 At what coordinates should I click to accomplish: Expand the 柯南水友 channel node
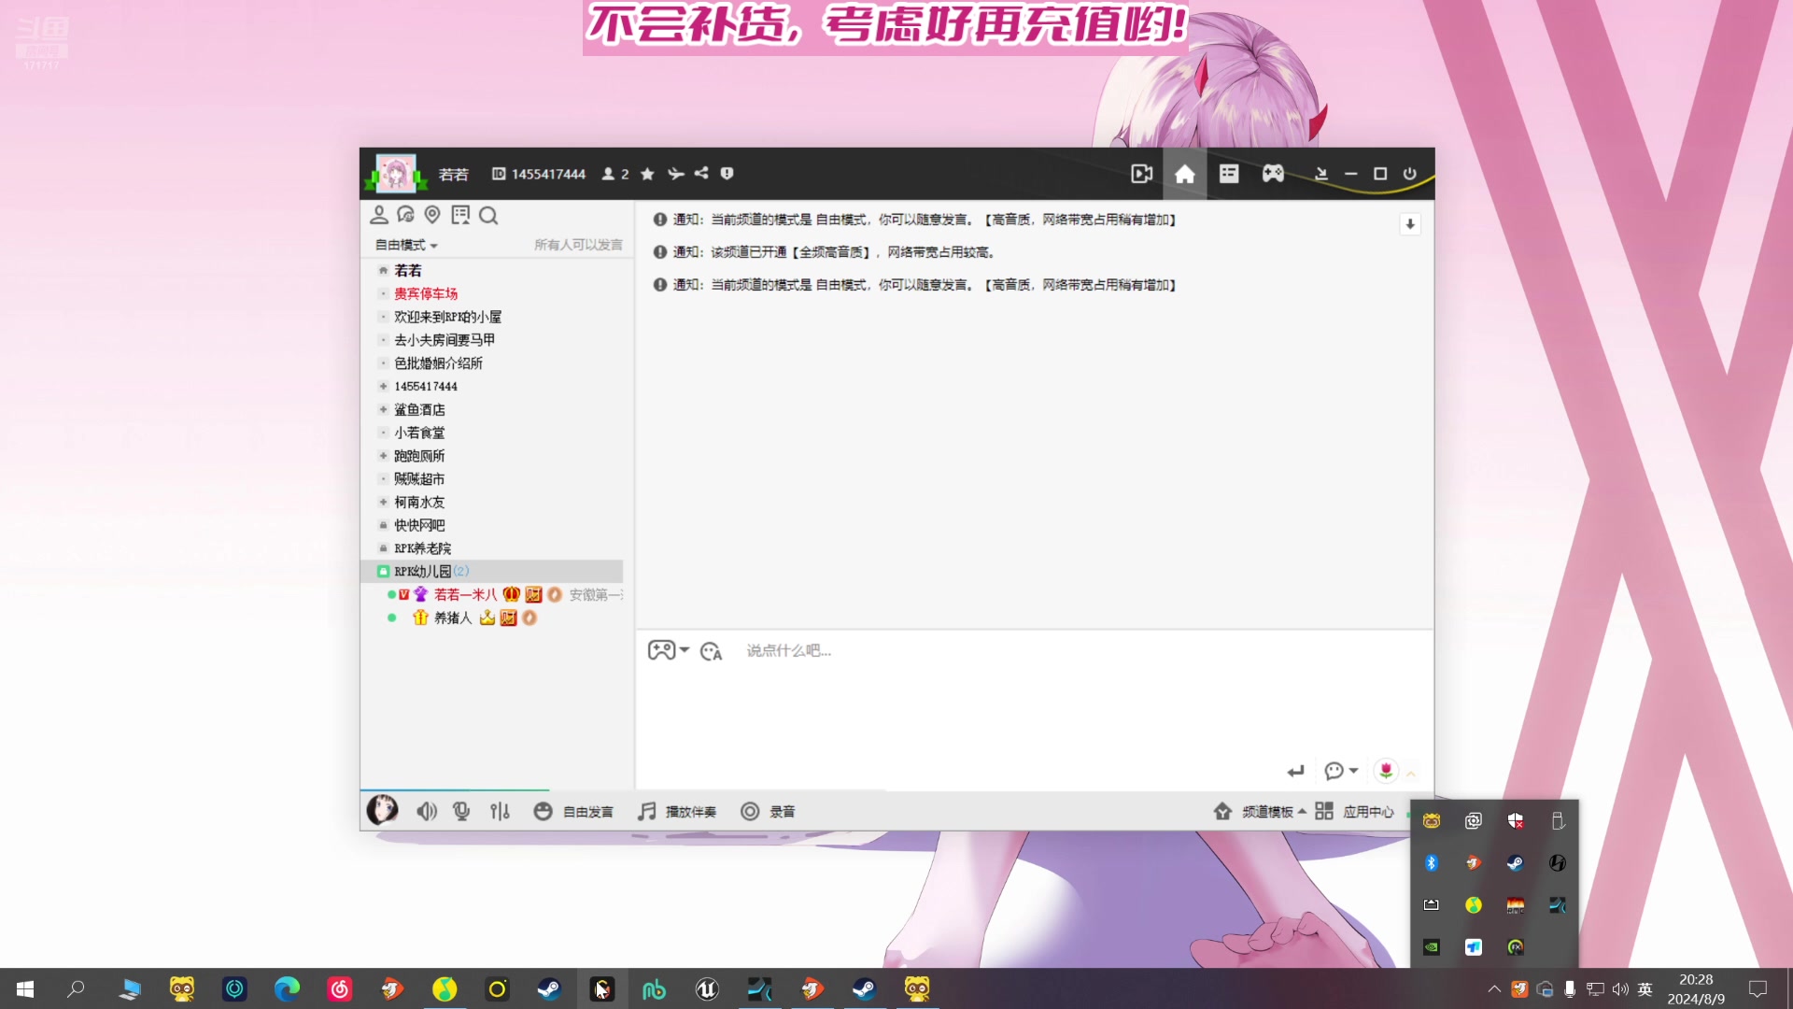[383, 502]
